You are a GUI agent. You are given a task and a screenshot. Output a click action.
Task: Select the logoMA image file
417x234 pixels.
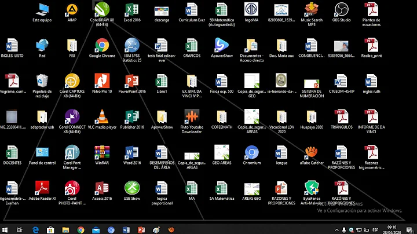pyautogui.click(x=251, y=13)
